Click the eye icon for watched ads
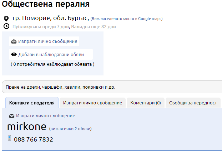This screenshot has height=153, width=222. [x=14, y=54]
